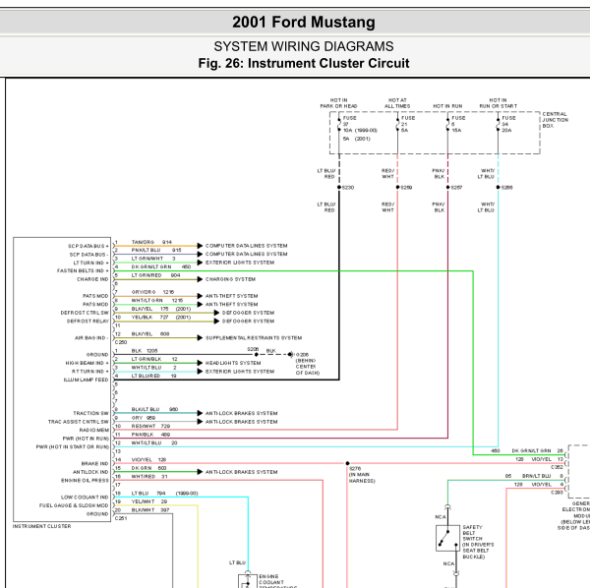Click the Fuse 34 20A label

pyautogui.click(x=508, y=124)
